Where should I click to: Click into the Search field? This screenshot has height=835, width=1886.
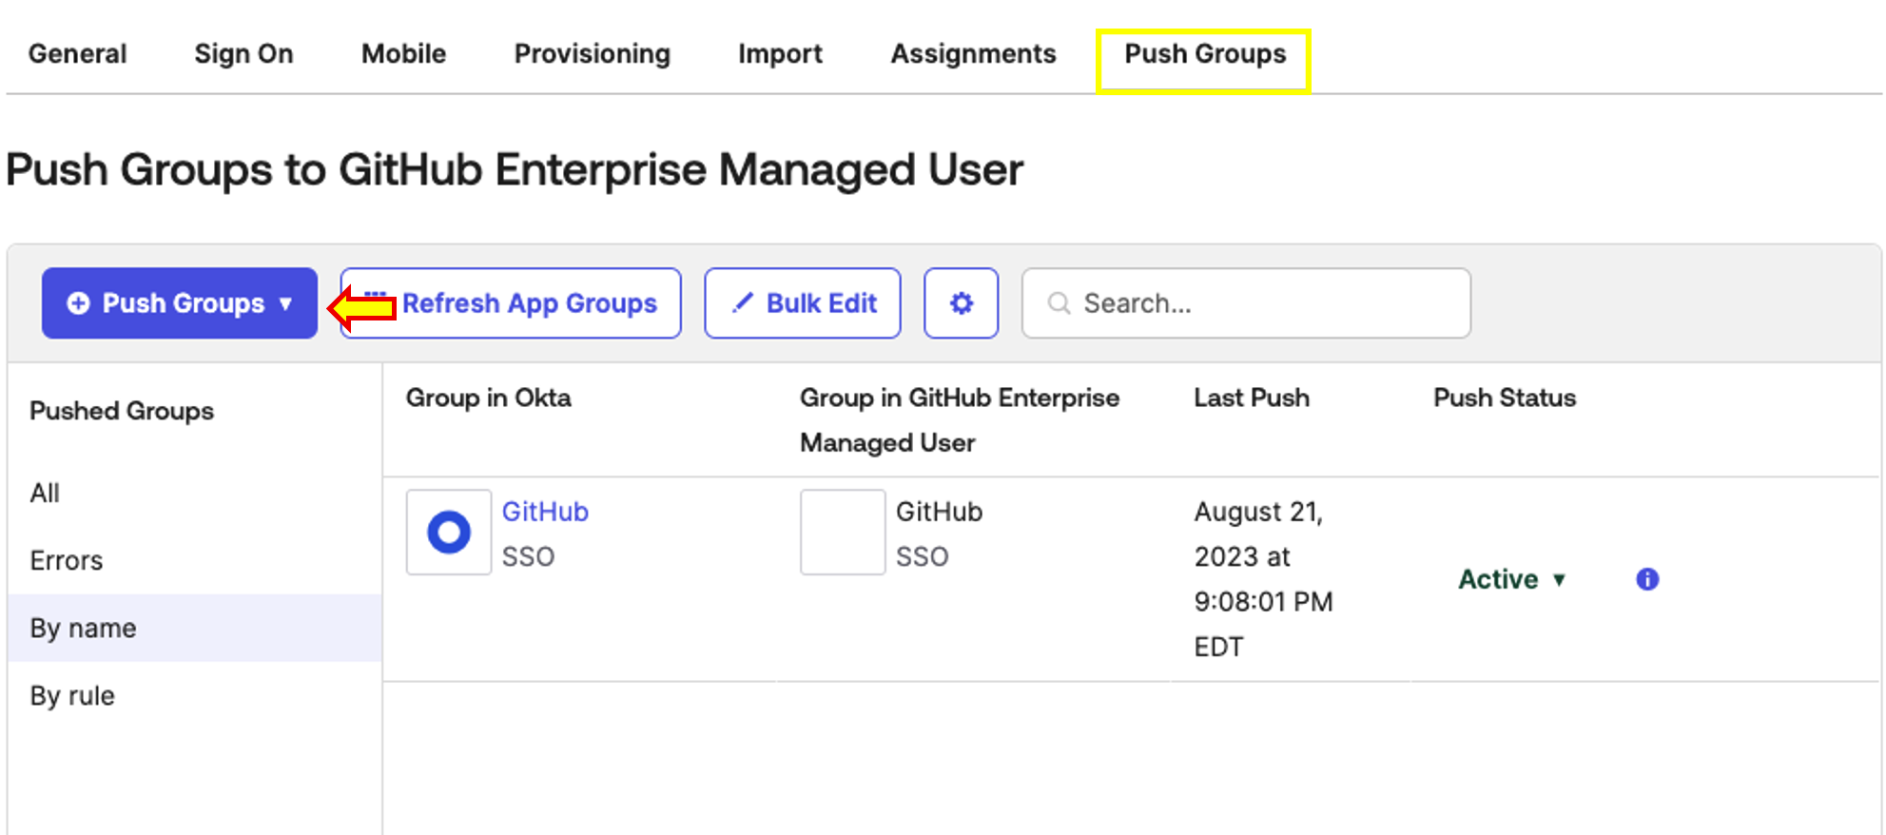[x=1246, y=303]
